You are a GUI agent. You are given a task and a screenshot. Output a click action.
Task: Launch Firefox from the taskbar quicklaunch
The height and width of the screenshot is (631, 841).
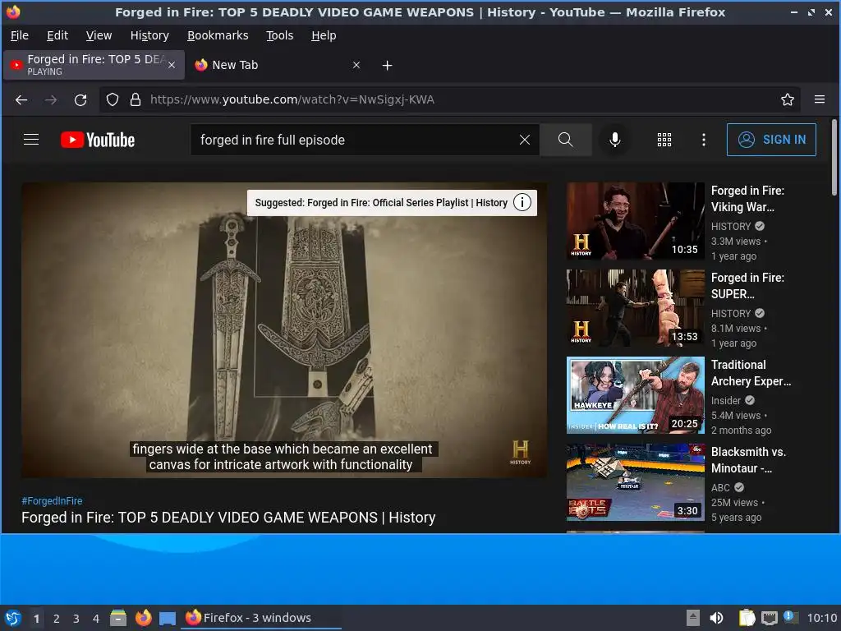coord(143,618)
